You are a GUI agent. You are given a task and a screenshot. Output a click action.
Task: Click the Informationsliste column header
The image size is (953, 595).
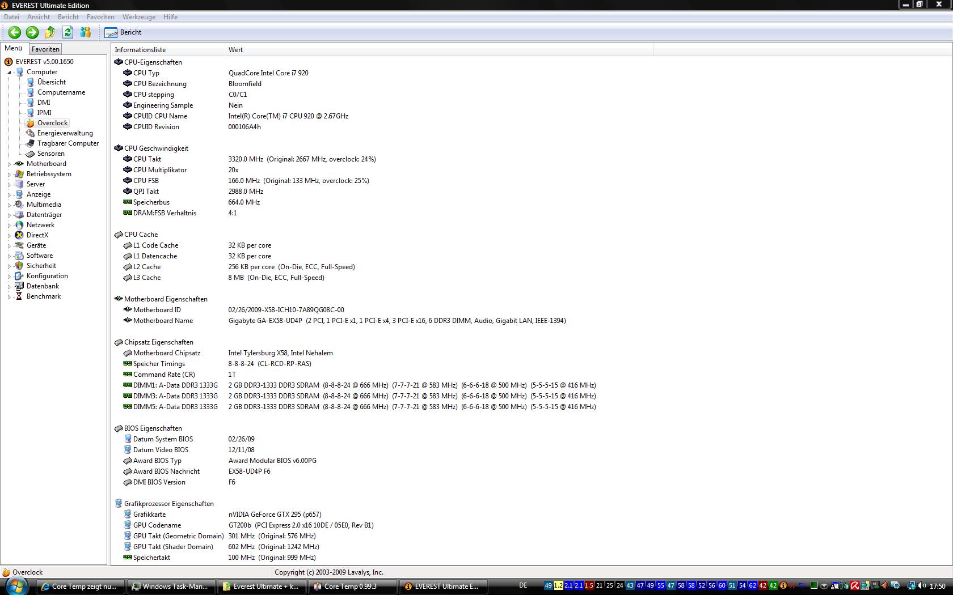coord(168,50)
